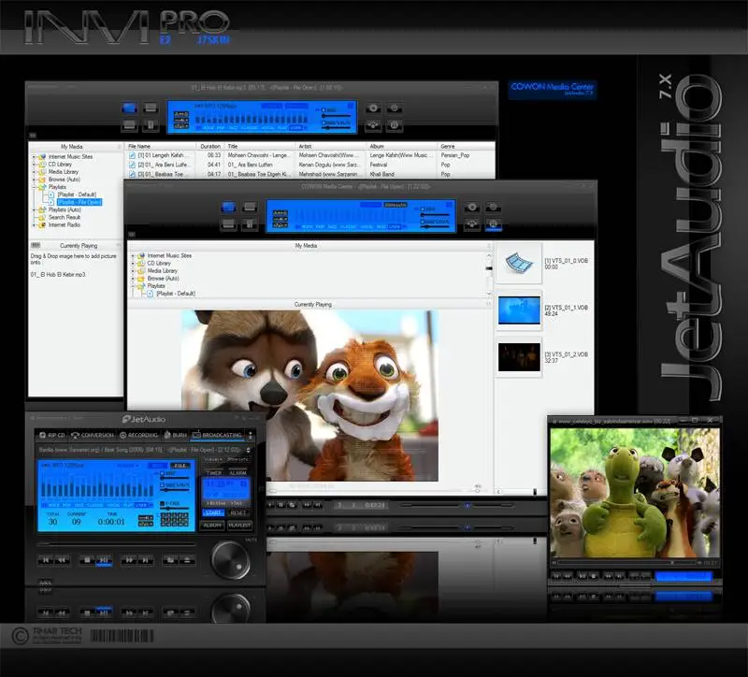Stop playback in compact JetAudio player

point(86,559)
